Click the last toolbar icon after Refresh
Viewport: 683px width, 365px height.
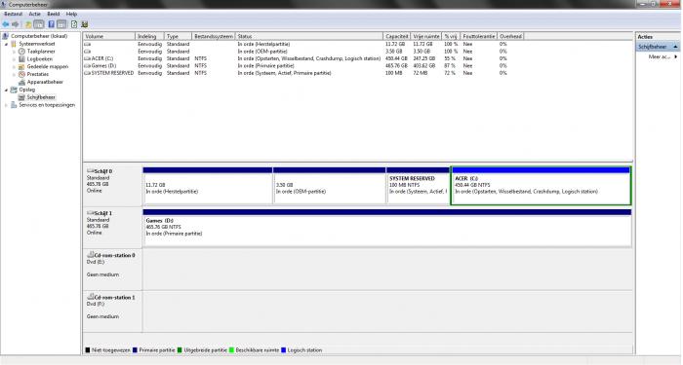85,24
